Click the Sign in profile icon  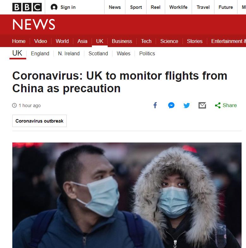click(x=54, y=7)
